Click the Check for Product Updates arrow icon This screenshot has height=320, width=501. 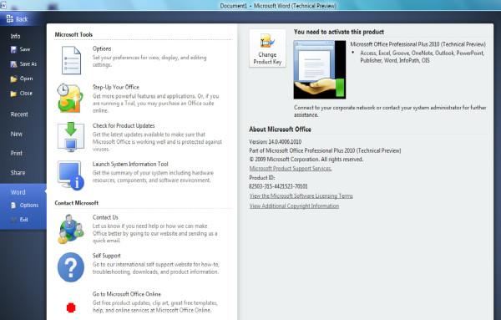click(71, 136)
